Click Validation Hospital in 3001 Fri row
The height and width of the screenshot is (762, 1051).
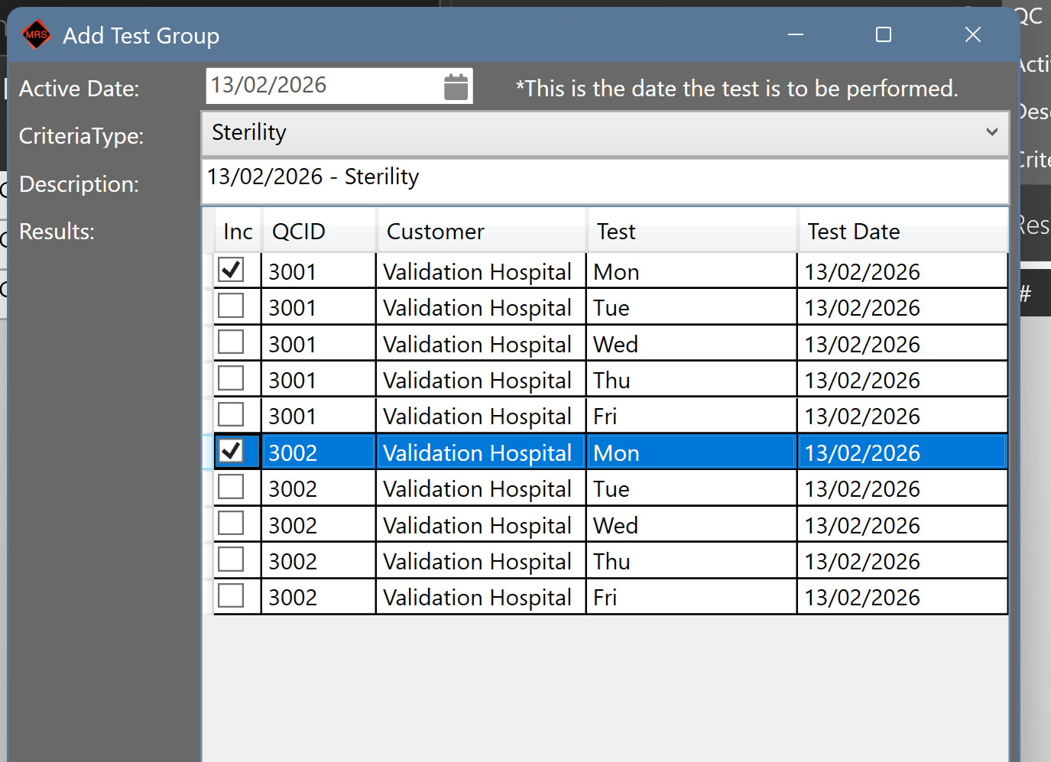(x=482, y=416)
